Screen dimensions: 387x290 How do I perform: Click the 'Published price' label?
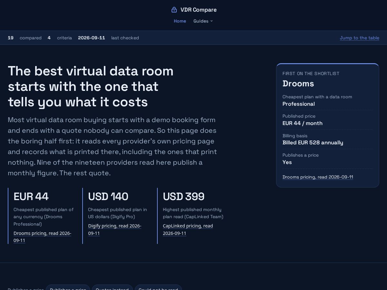[x=299, y=116]
